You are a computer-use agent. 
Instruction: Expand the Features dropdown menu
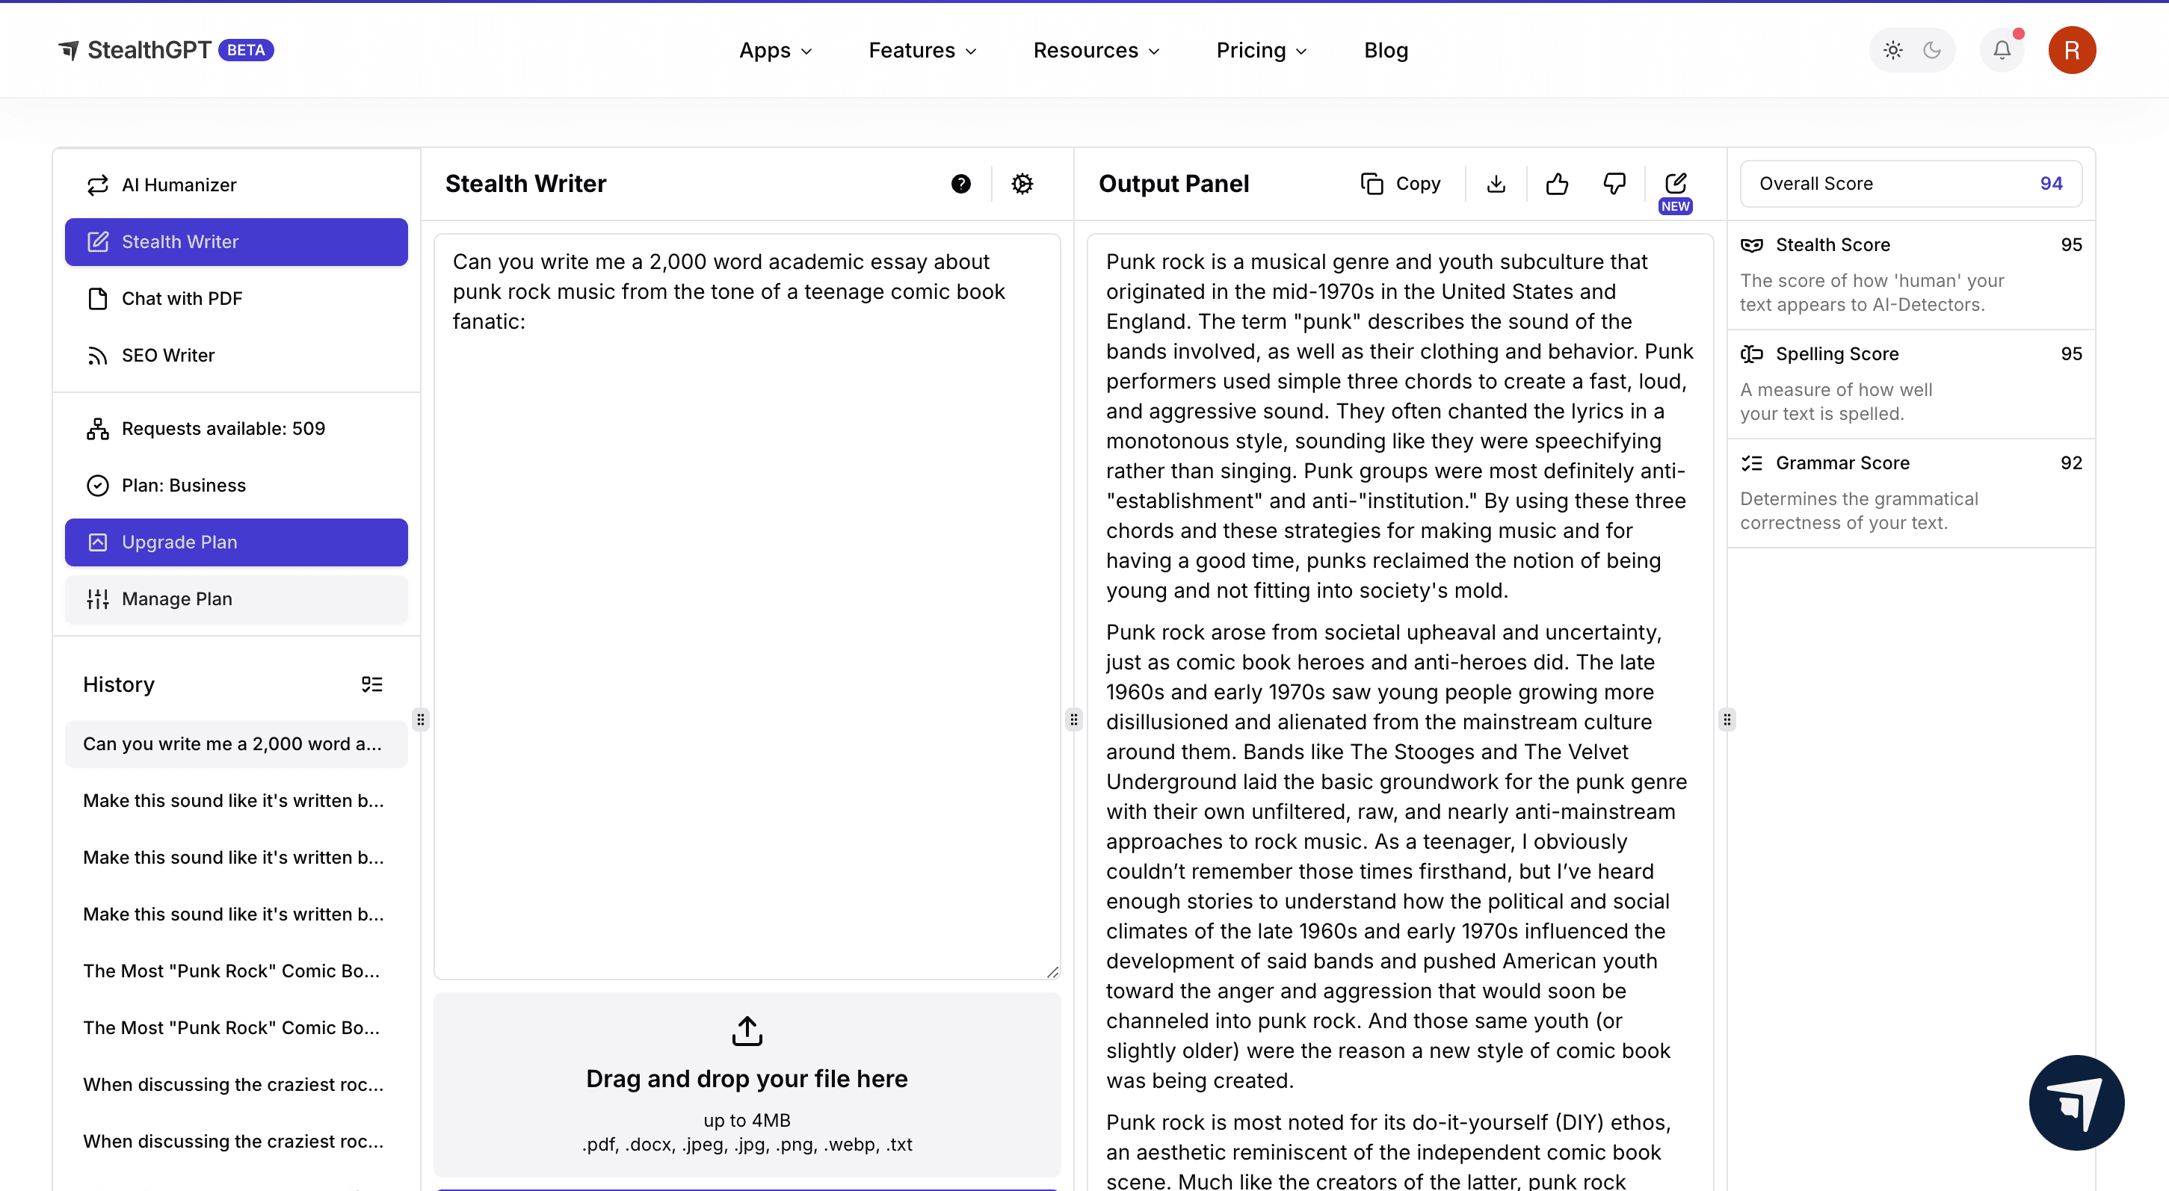[x=922, y=51]
